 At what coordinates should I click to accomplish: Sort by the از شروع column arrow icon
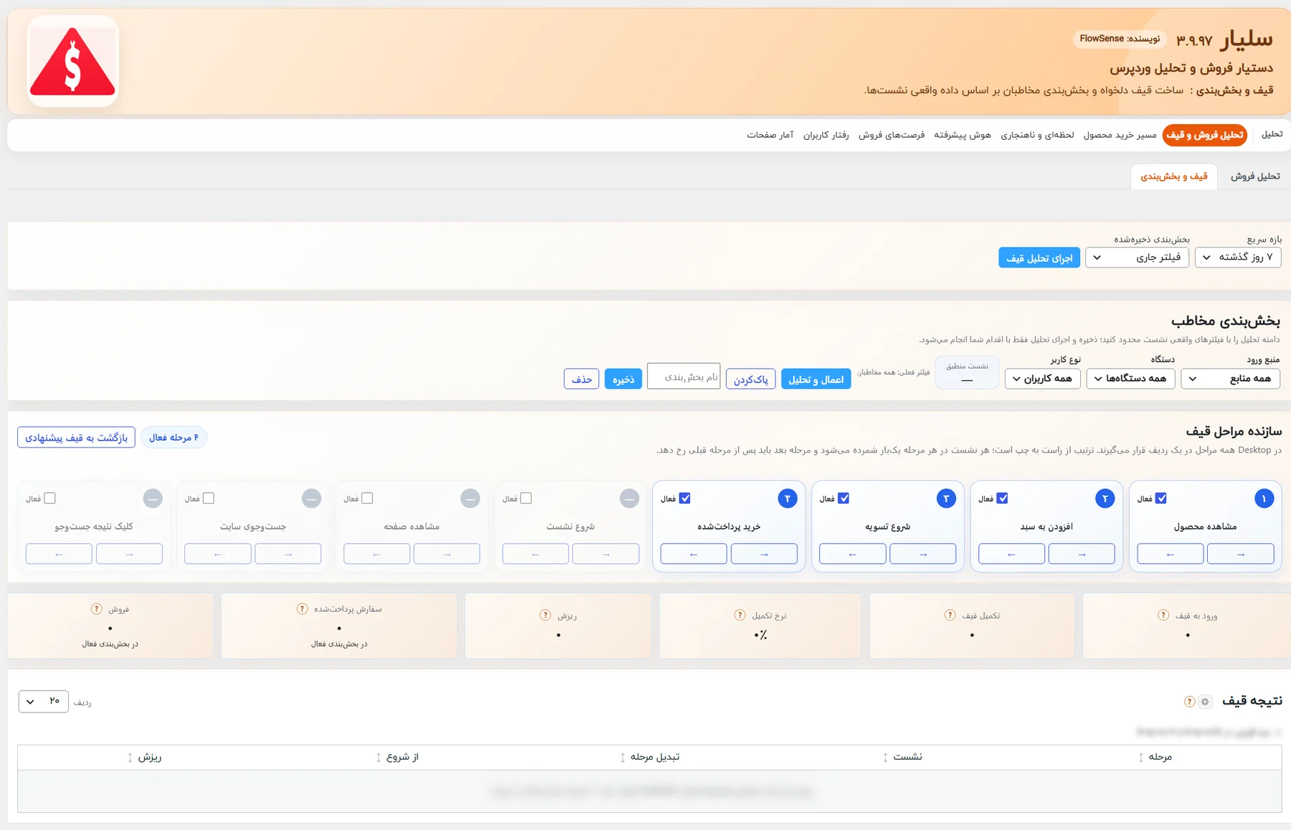(378, 758)
